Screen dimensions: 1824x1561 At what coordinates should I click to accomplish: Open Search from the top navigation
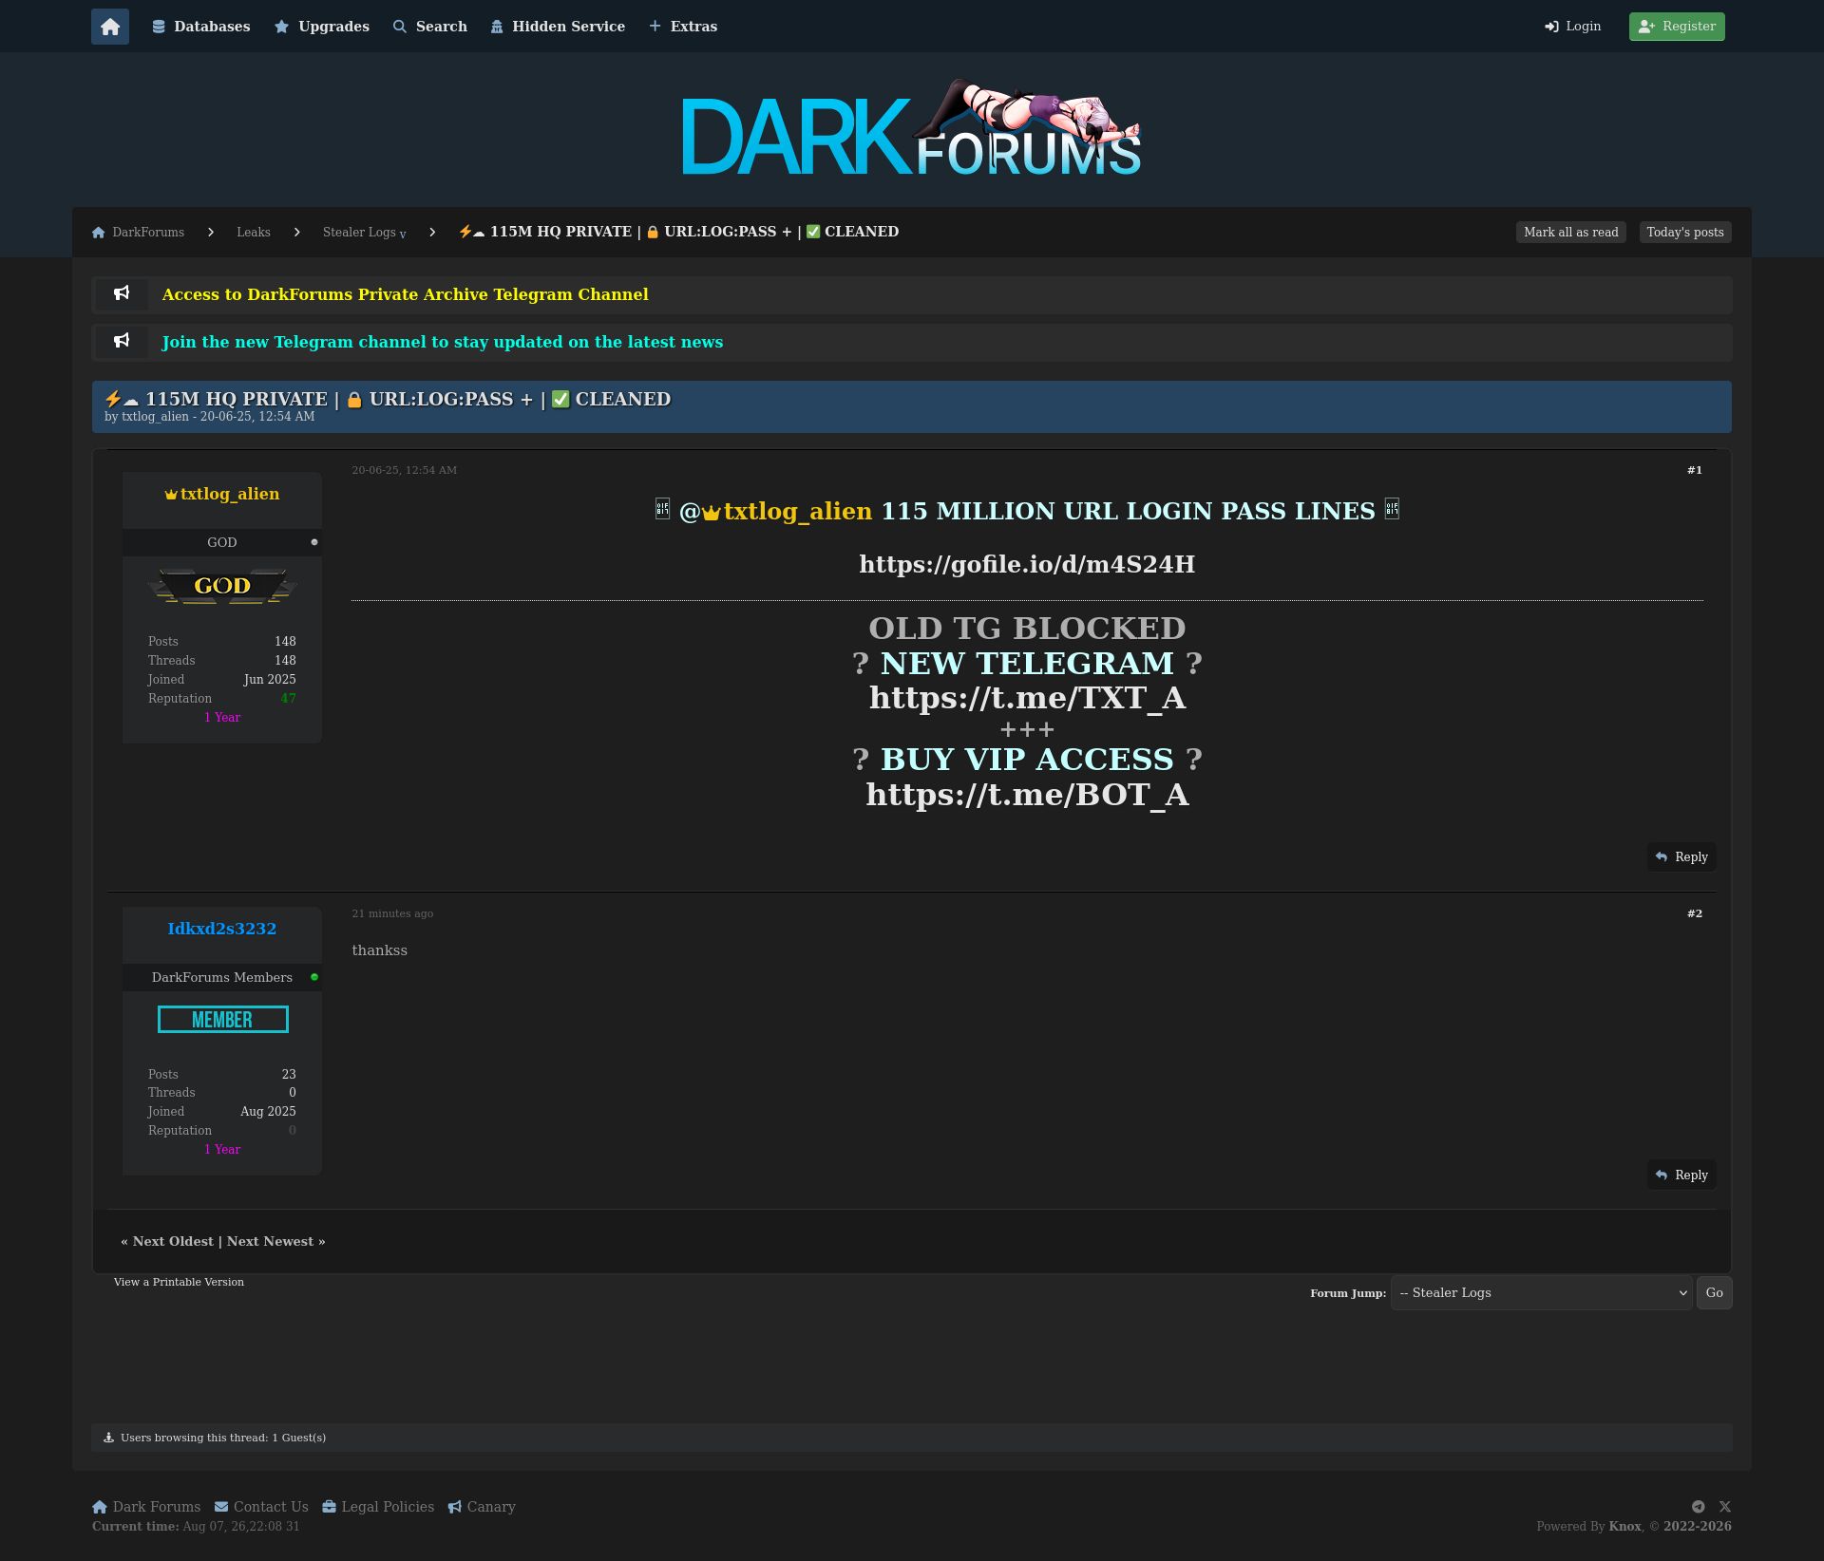point(430,27)
